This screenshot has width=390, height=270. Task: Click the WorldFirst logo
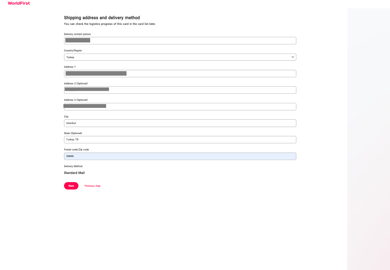tap(19, 3)
